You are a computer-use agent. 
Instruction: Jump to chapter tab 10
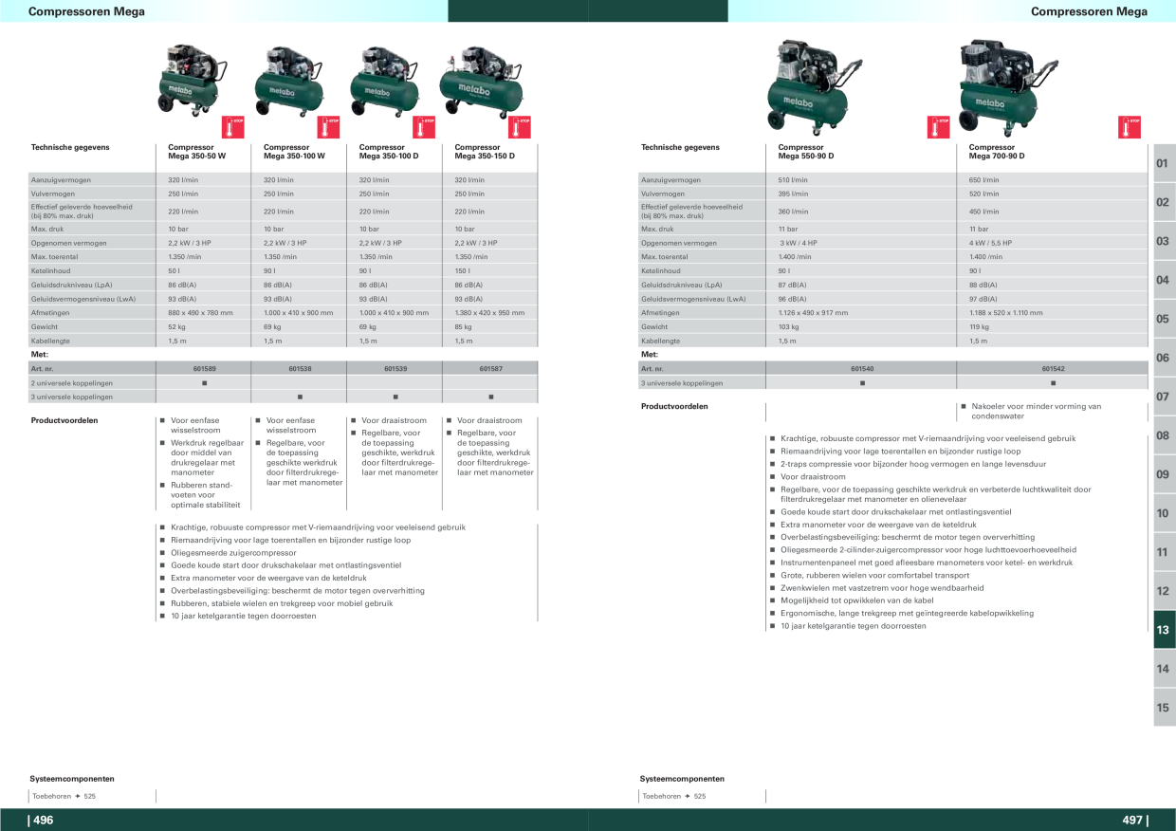(1164, 513)
